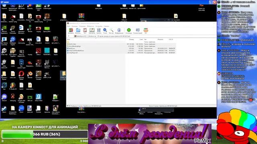The height and width of the screenshot is (144, 257).
Task: Open the Команды menu in WinRAR
Action: pos(75,26)
